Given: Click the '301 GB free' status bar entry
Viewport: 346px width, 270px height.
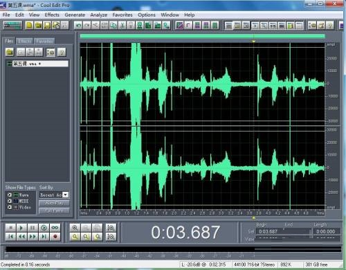Looking at the screenshot, I should 316,264.
